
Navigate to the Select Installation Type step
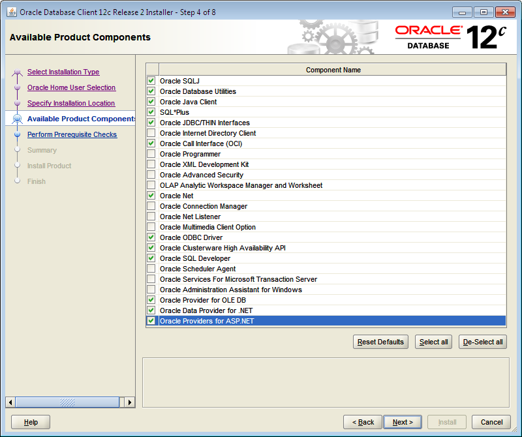tap(63, 72)
